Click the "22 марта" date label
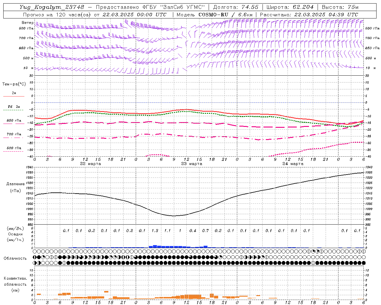381x305 pixels. click(90, 164)
